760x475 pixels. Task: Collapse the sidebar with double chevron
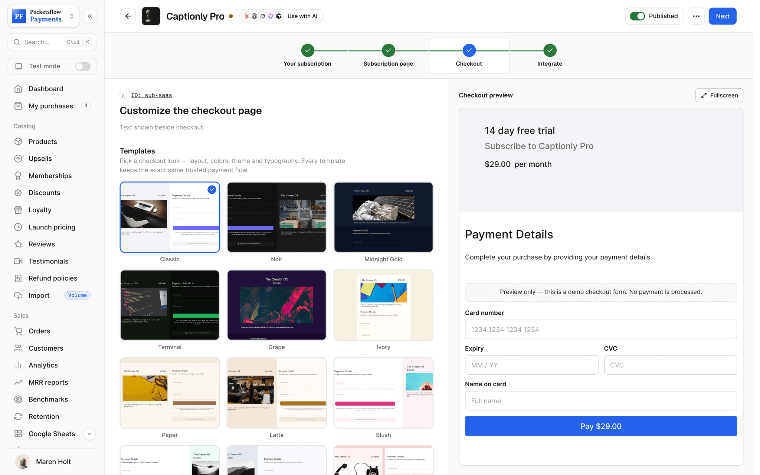tap(90, 16)
